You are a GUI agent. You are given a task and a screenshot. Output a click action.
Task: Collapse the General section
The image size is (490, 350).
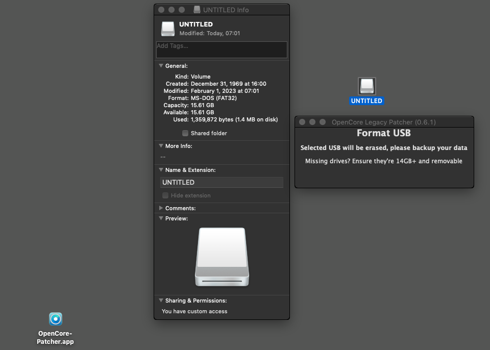click(x=161, y=66)
